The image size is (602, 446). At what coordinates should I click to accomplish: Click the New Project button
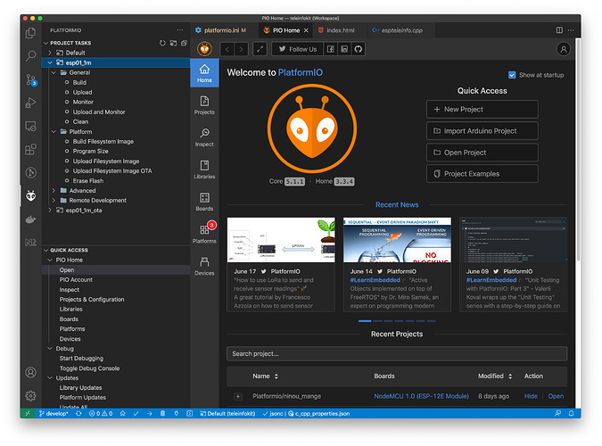tap(482, 109)
